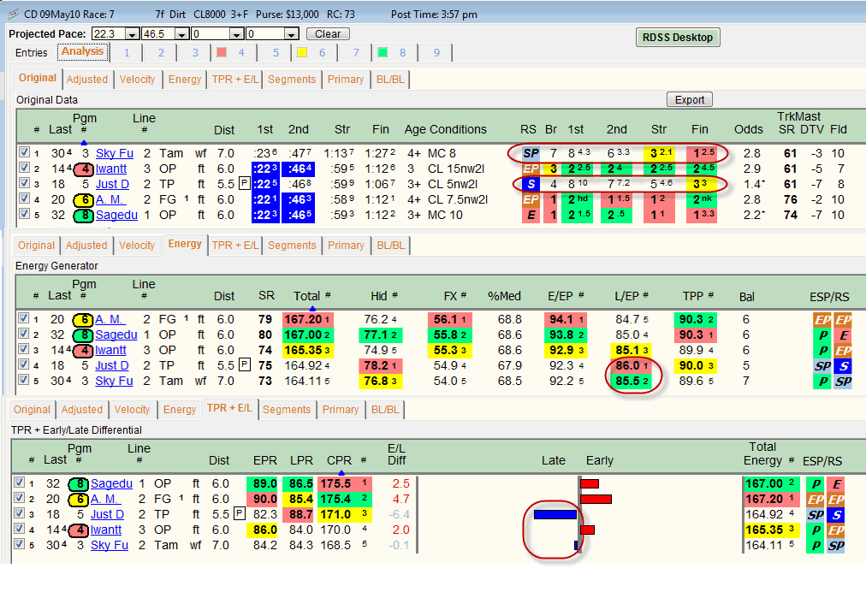Click the Export button
The image size is (866, 598).
690,100
